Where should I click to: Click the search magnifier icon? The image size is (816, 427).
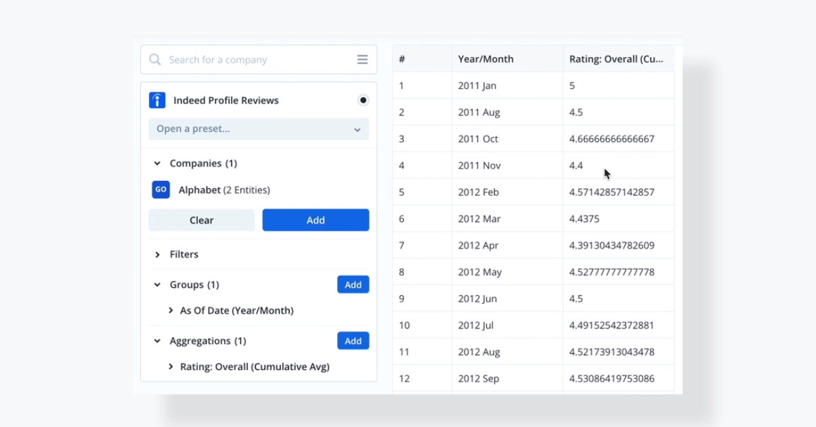[155, 60]
